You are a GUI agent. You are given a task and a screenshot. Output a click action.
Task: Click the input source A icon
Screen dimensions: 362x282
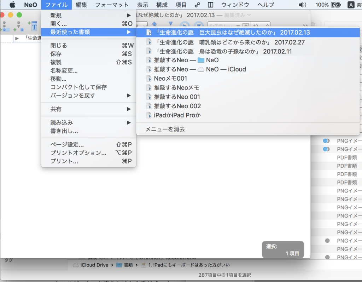[351, 5]
